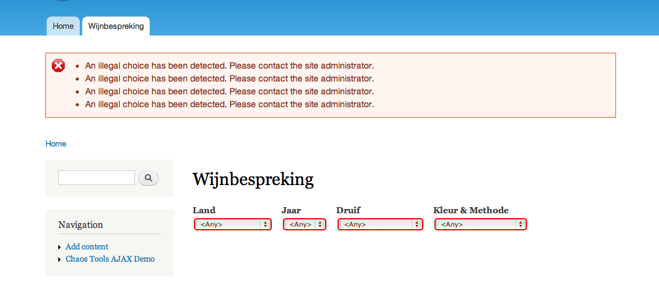659x288 pixels.
Task: Follow the Home breadcrumb link
Action: [x=56, y=143]
